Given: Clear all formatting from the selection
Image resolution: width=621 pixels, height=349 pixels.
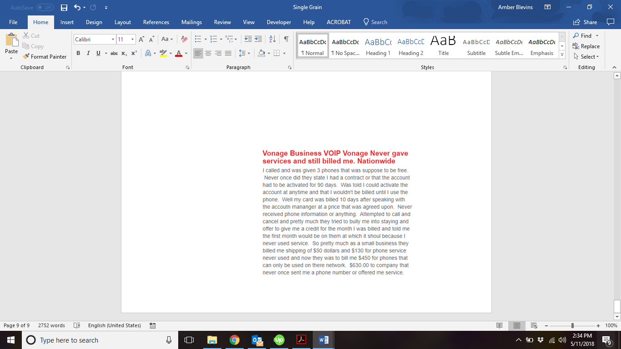Looking at the screenshot, I should [184, 40].
